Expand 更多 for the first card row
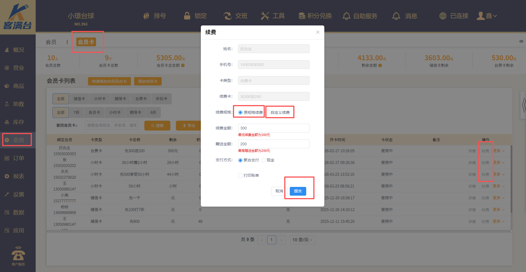This screenshot has width=526, height=272. point(499,151)
